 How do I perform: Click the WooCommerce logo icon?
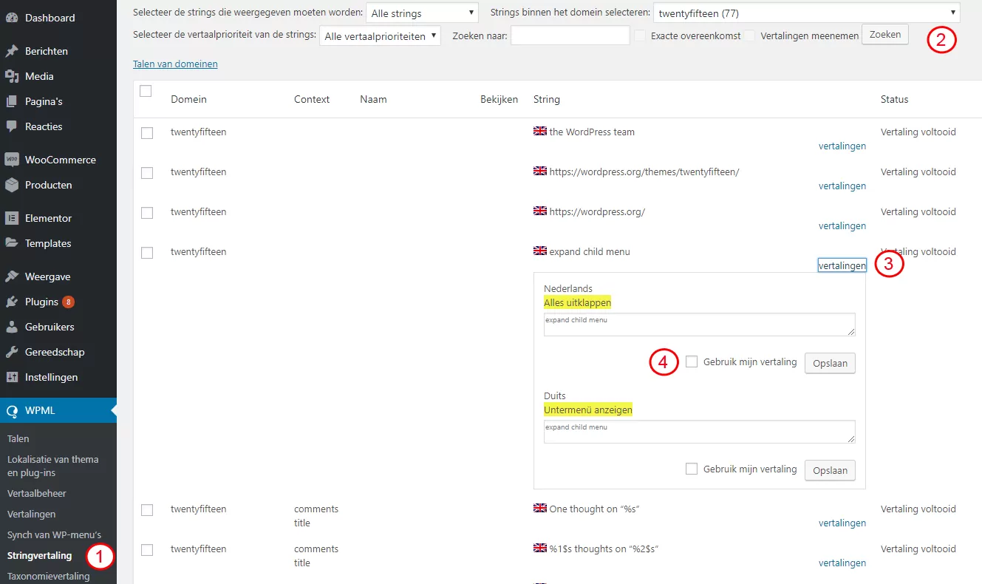pyautogui.click(x=12, y=160)
